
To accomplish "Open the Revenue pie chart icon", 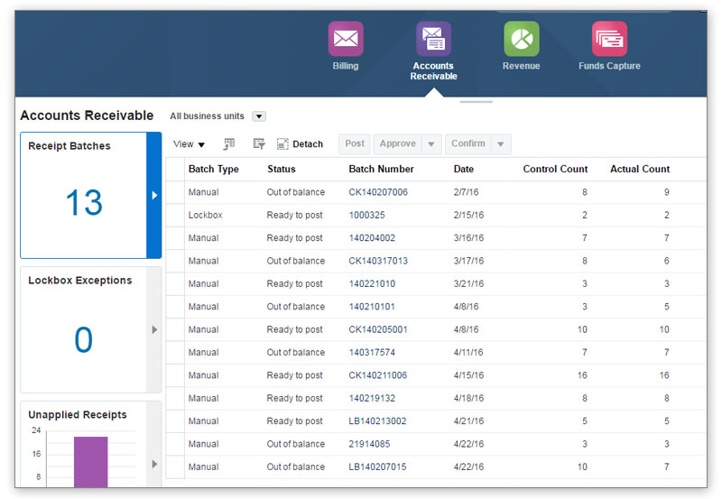I will (x=521, y=39).
